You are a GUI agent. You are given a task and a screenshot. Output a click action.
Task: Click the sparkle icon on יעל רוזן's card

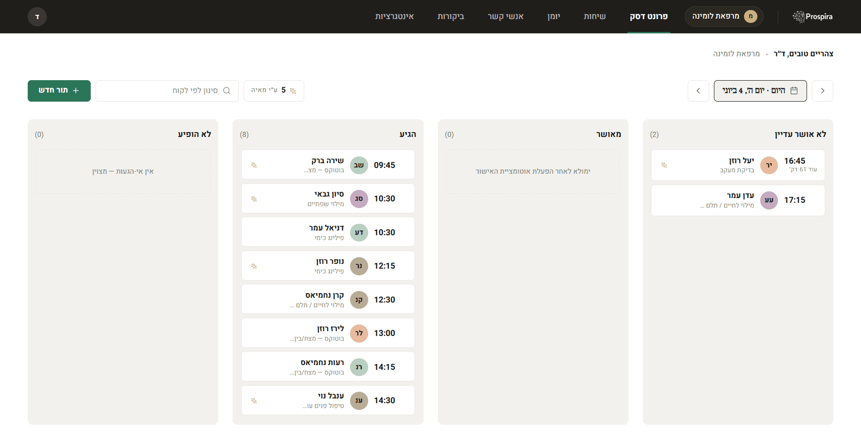coord(664,165)
